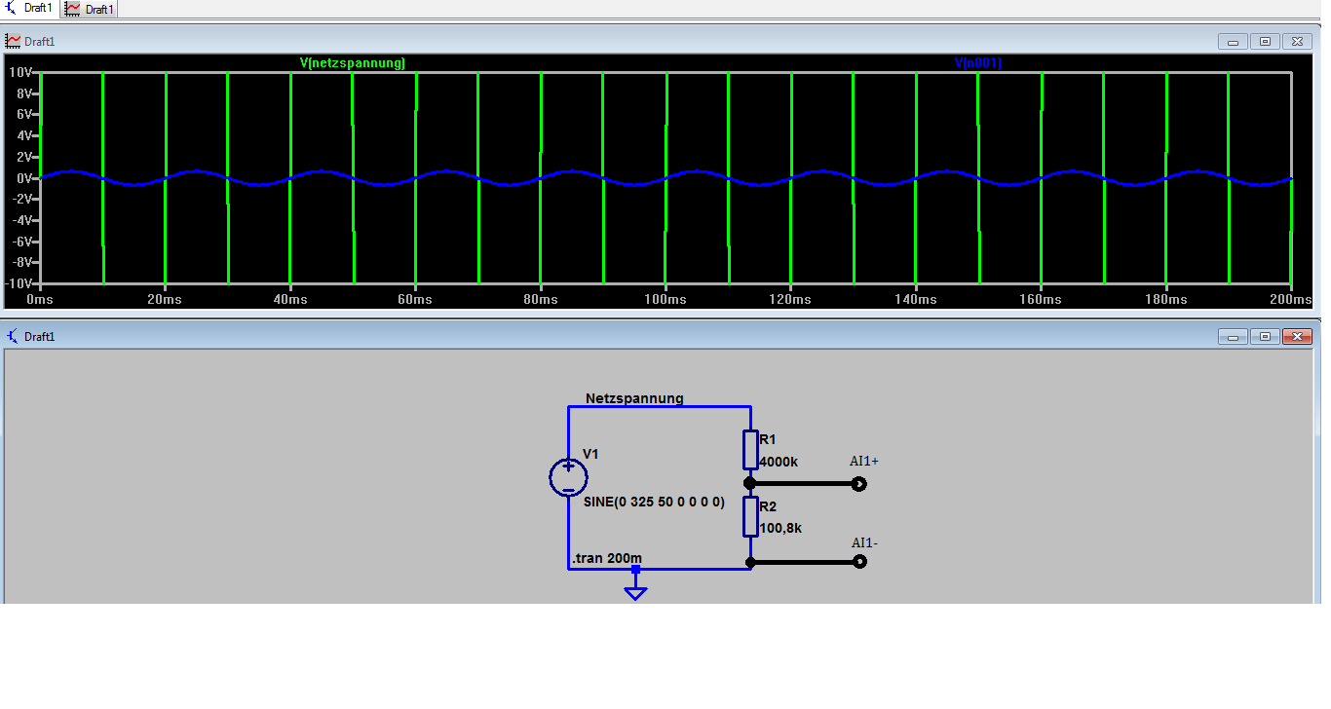Click the SINE(0 325 50 0 0 0 0) text
This screenshot has height=709, width=1331.
click(654, 502)
